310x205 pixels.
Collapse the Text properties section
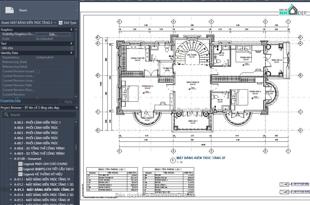72,44
